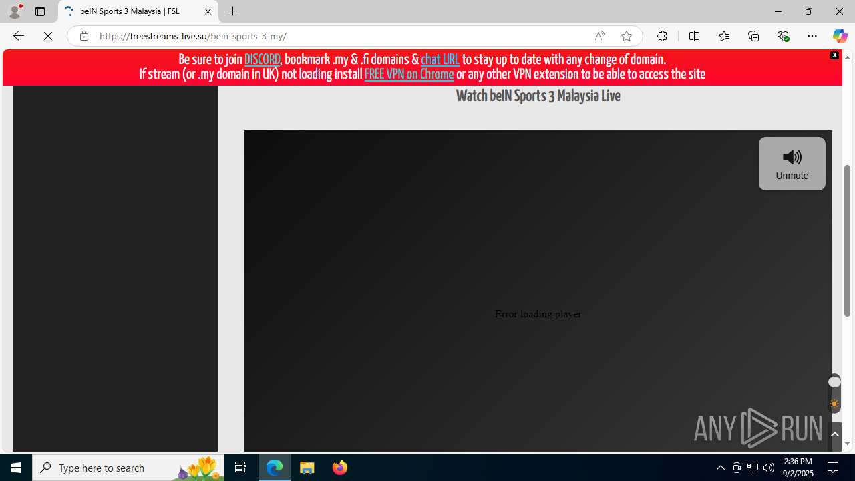Screen dimensions: 855x481
Task: Open the chat URL link
Action: (x=440, y=59)
